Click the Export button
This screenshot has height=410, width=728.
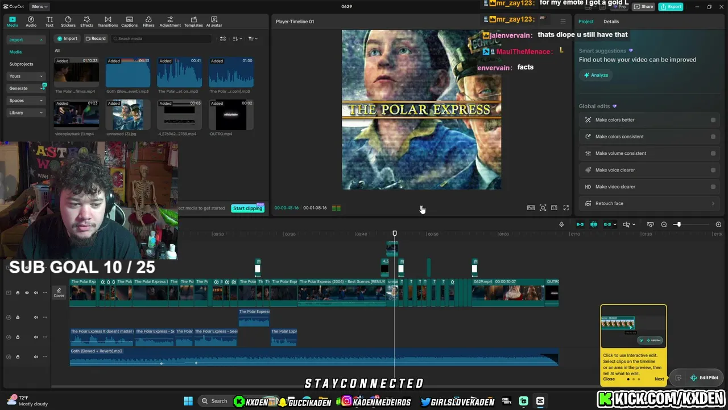[671, 7]
